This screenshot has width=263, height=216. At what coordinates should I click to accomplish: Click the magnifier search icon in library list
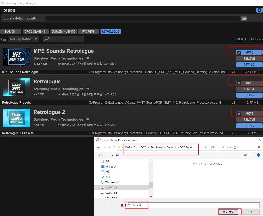coord(47,39)
